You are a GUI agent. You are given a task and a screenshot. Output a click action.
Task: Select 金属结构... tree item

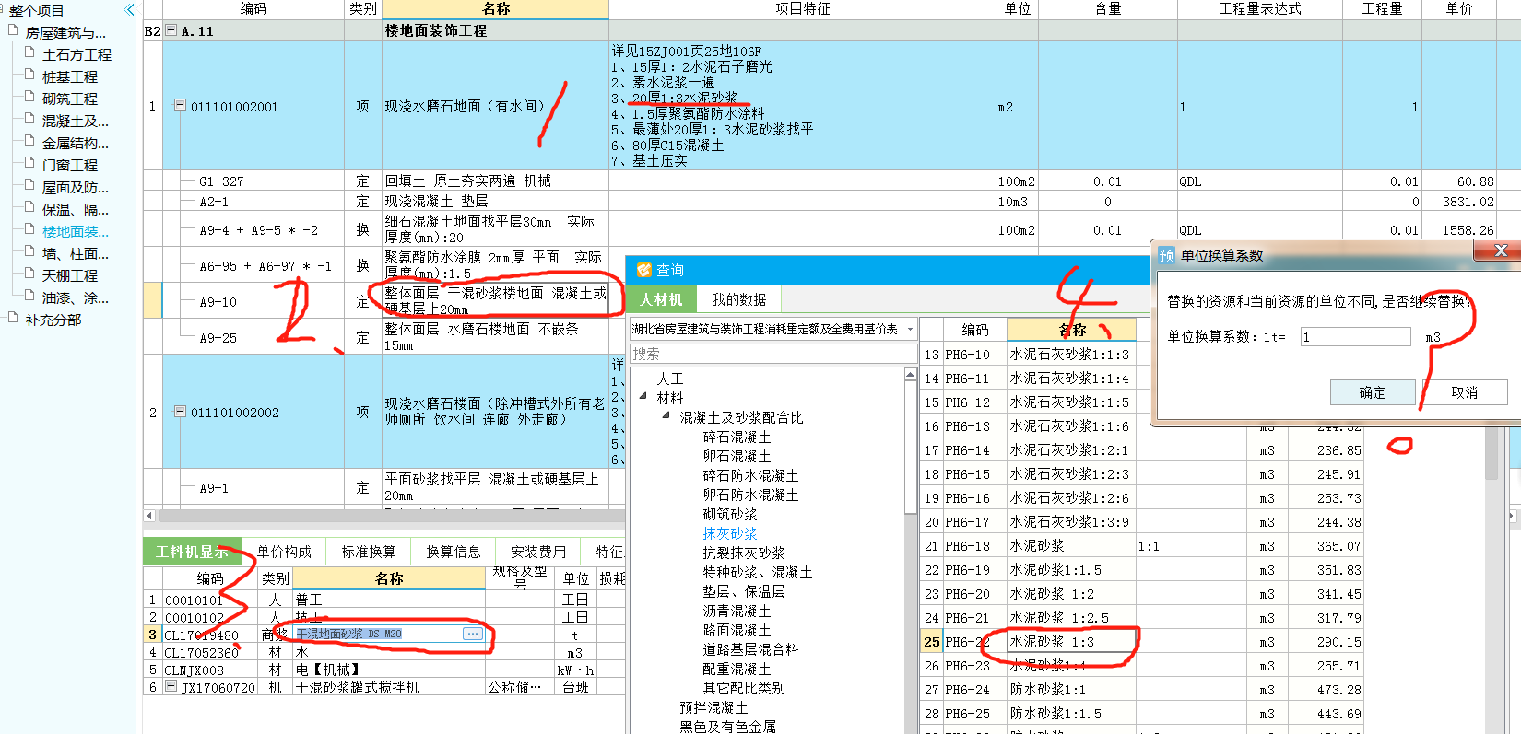click(x=76, y=143)
